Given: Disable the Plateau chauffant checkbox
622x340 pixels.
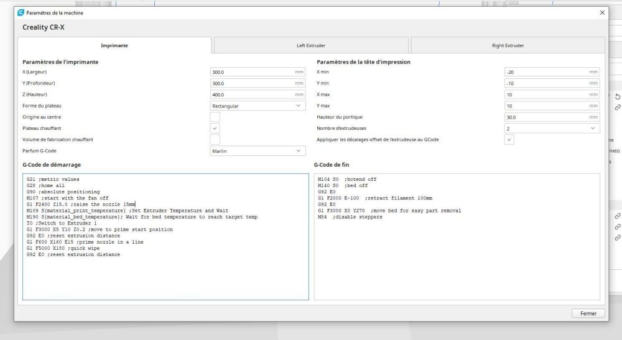Looking at the screenshot, I should pyautogui.click(x=215, y=129).
